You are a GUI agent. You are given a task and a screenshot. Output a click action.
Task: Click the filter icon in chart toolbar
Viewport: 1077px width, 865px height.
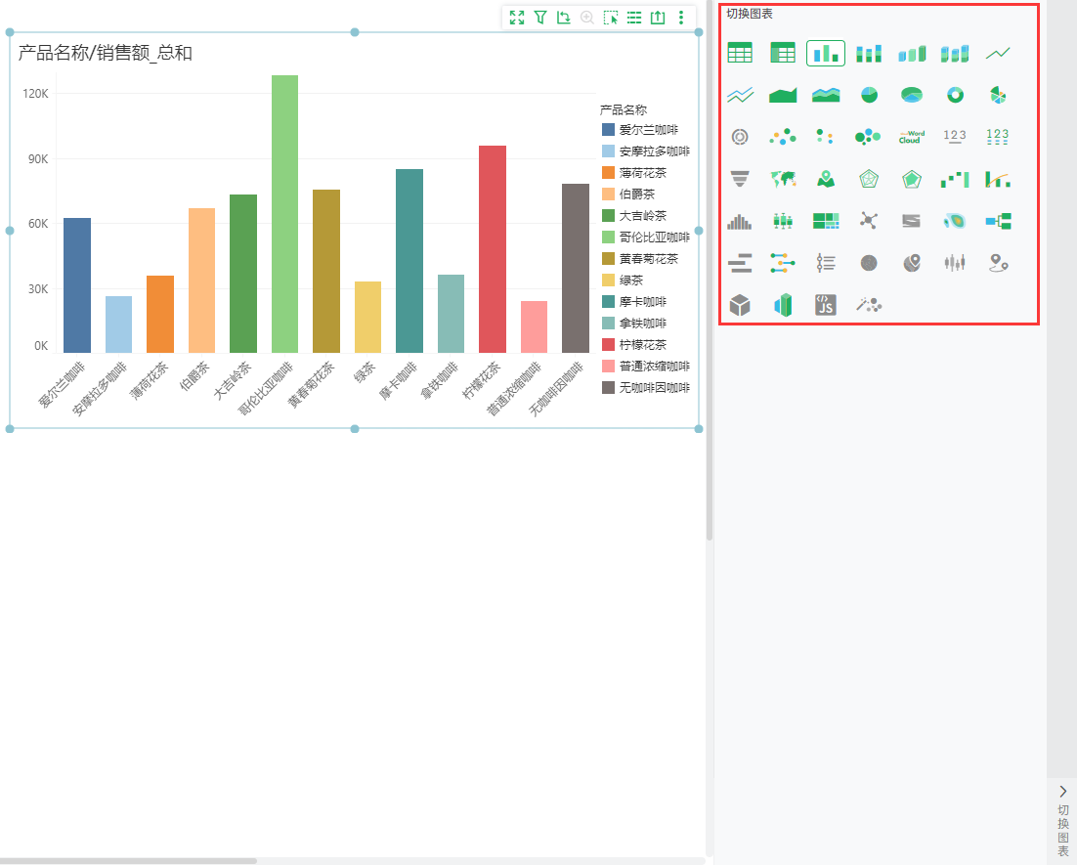point(540,18)
